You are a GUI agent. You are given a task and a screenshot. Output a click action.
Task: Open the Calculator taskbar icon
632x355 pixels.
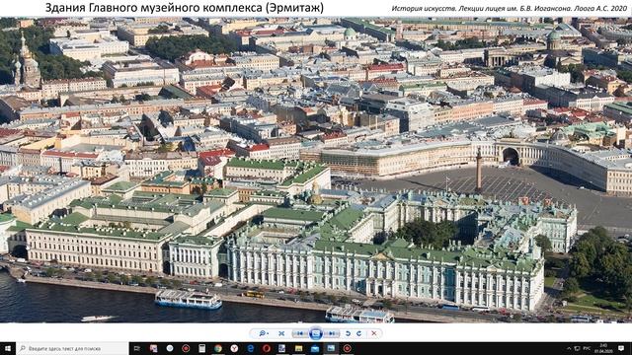tap(201, 348)
